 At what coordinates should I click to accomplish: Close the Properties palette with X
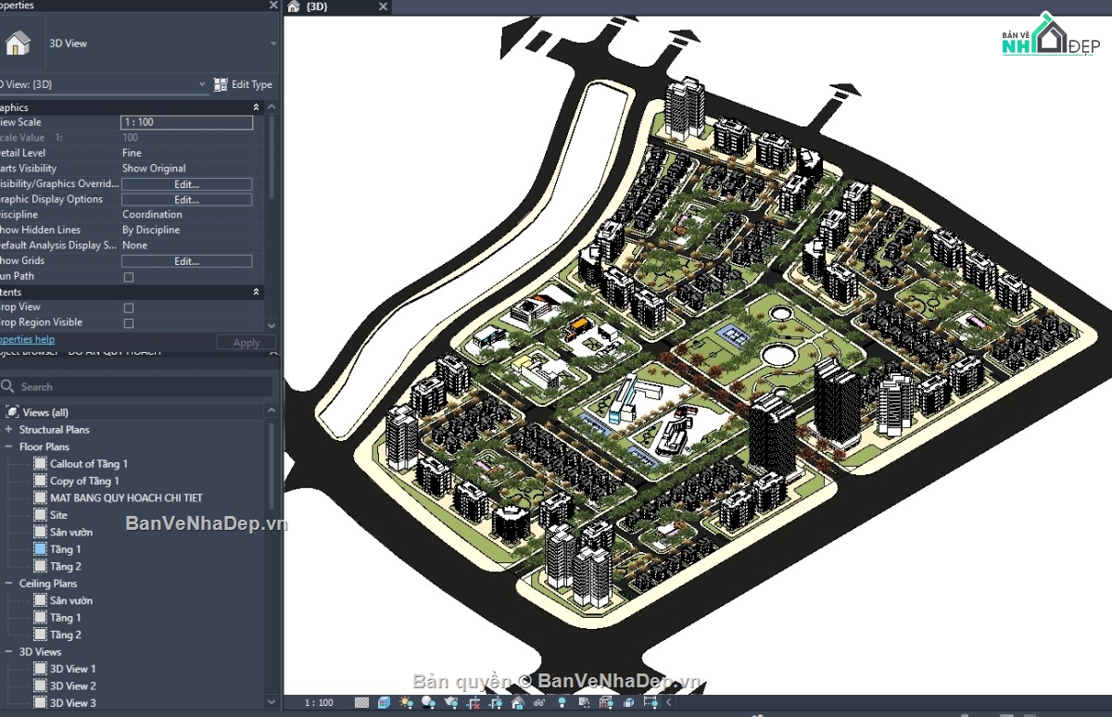click(272, 6)
